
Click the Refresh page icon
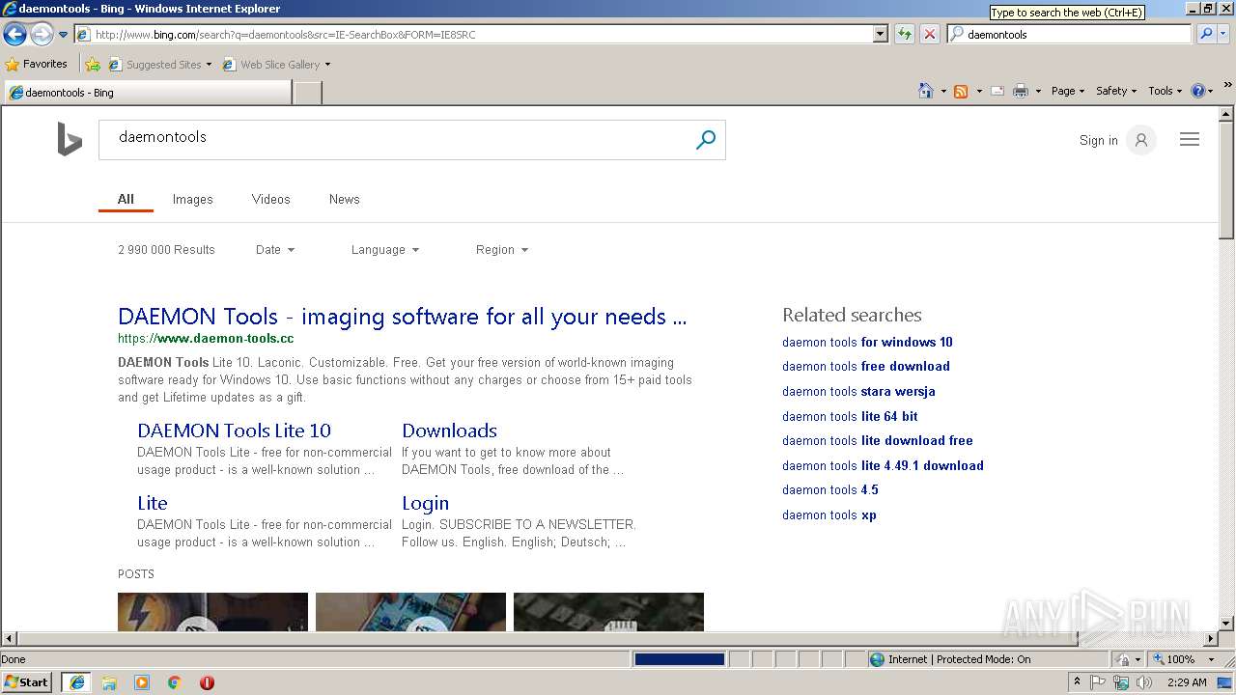[x=904, y=34]
